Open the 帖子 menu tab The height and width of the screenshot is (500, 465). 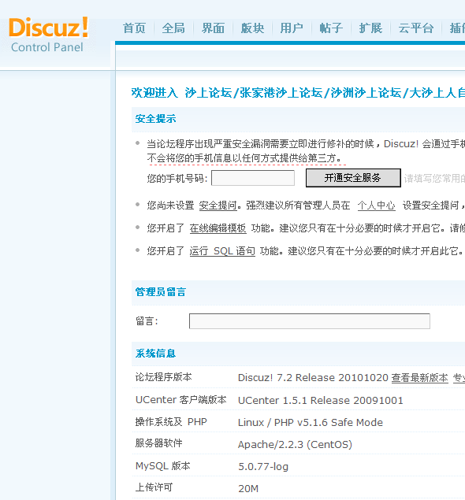coord(331,28)
